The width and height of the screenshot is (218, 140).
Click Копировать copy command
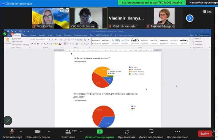click(x=18, y=41)
